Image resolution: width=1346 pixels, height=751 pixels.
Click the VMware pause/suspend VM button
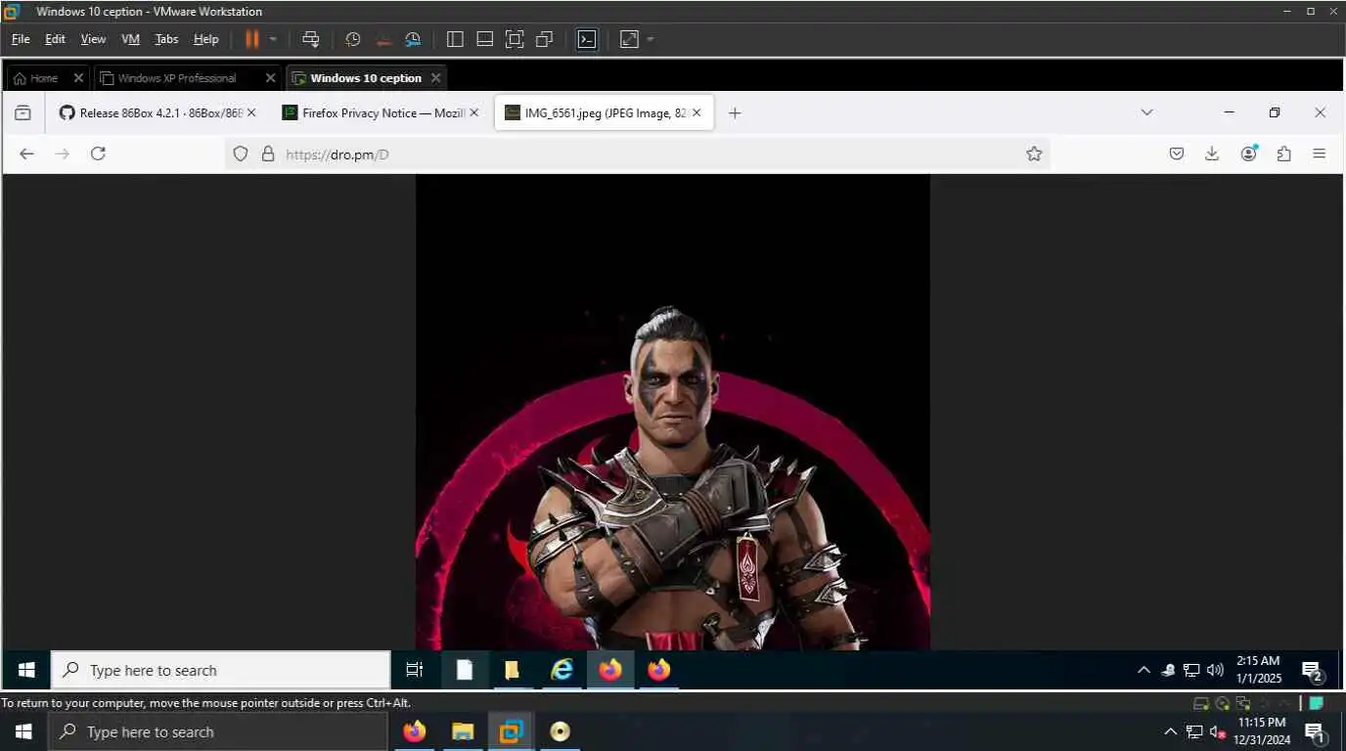pyautogui.click(x=251, y=39)
